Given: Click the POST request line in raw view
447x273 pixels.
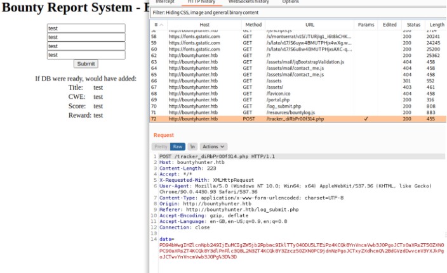Looking at the screenshot, I should click(x=217, y=156).
